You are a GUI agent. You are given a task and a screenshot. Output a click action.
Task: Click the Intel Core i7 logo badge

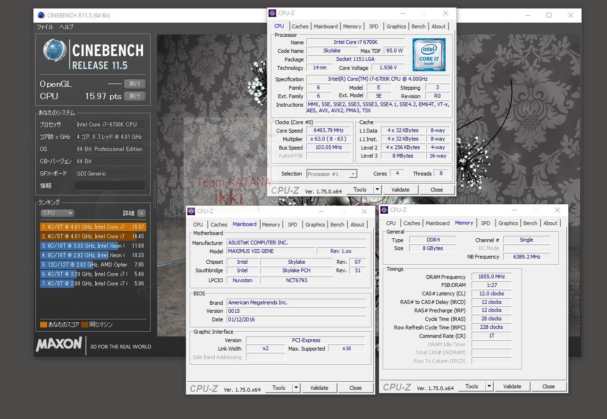click(429, 55)
